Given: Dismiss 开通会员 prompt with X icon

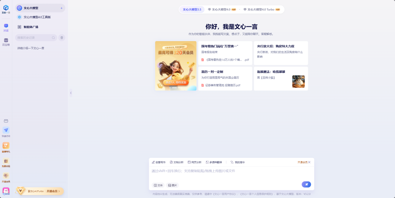Looking at the screenshot, I should pos(309,162).
